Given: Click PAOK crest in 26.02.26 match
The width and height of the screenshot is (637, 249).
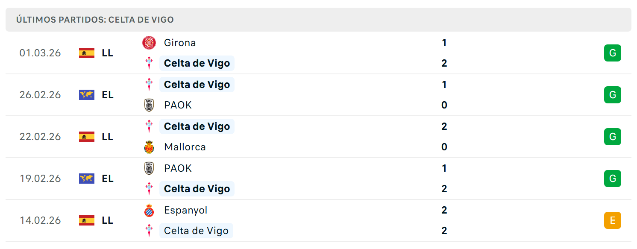Looking at the screenshot, I should pos(149,105).
